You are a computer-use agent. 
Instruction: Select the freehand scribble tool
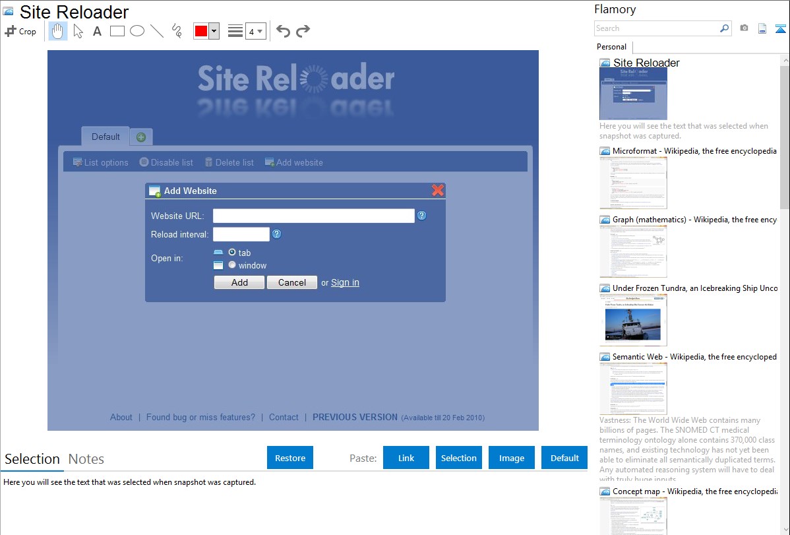pyautogui.click(x=177, y=31)
